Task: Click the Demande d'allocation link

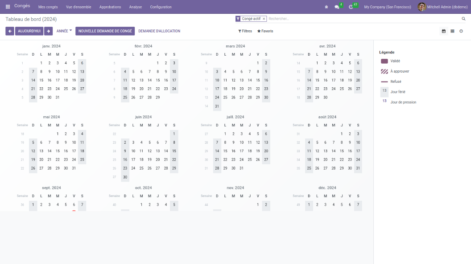Action: (x=159, y=31)
